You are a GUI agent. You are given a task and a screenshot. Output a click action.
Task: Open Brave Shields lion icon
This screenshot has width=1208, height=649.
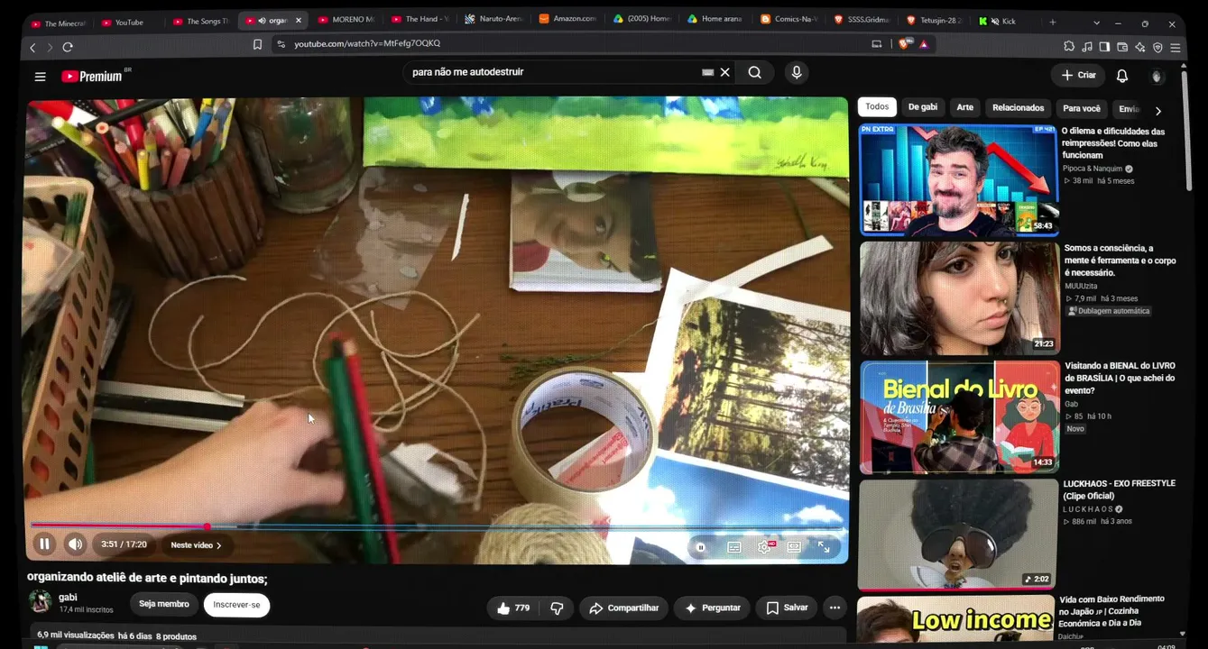click(x=904, y=43)
